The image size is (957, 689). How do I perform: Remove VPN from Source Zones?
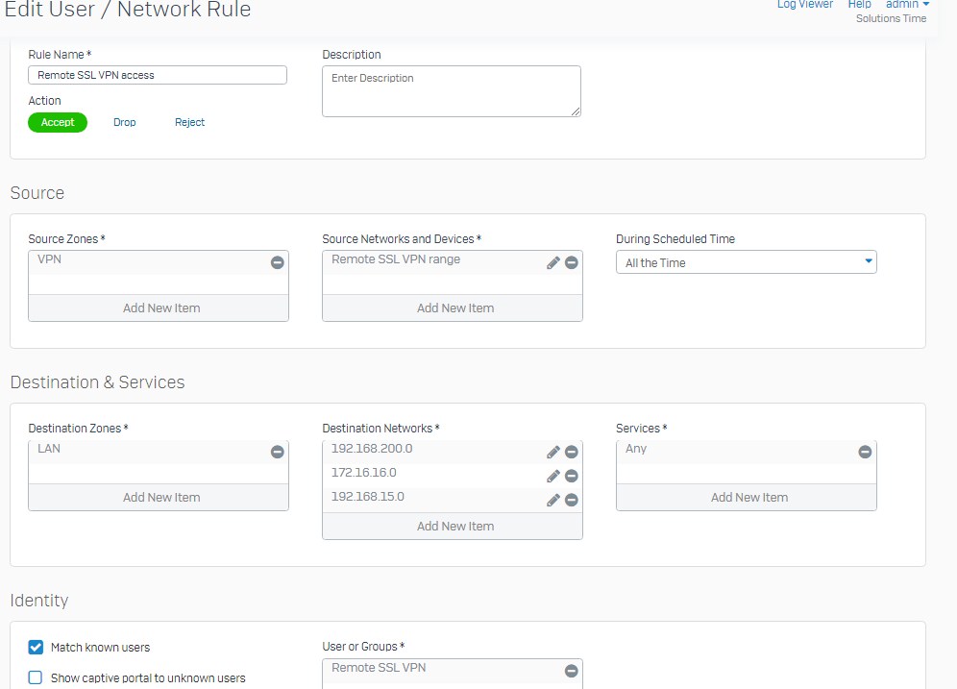pyautogui.click(x=277, y=262)
